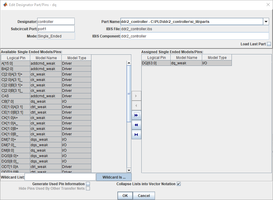Click the move-all-right double arrow button
Screen dimensions: 273x200
tap(136, 115)
